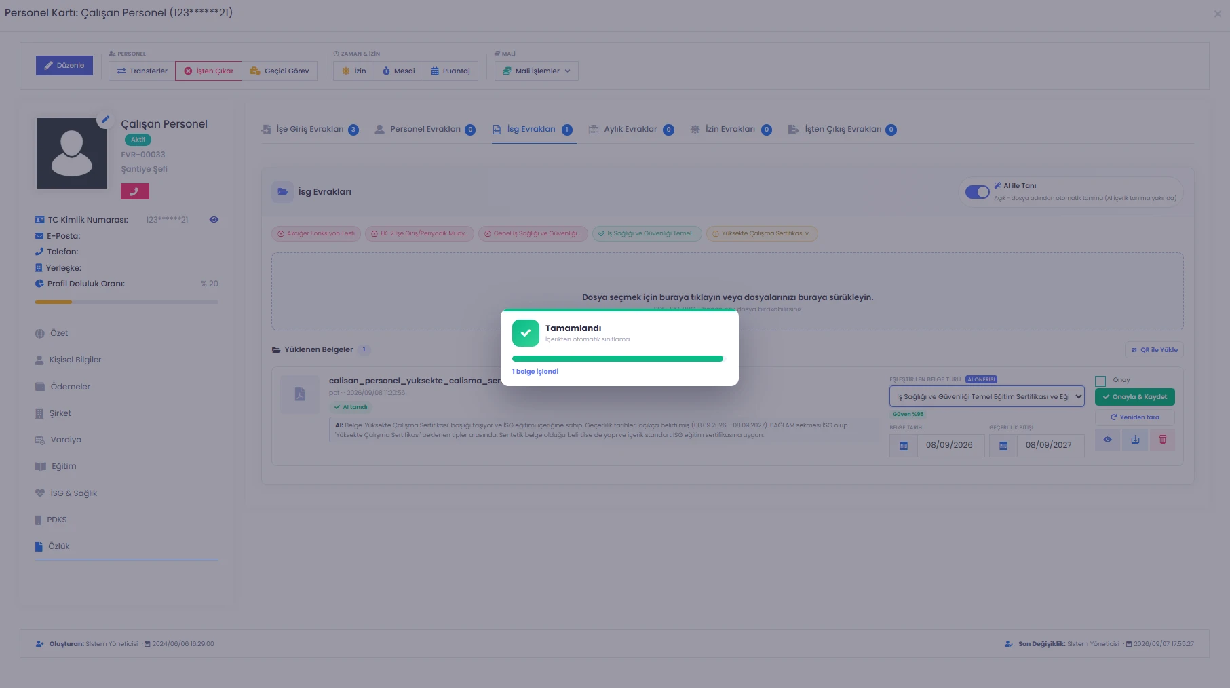Click the pink phone call icon

pyautogui.click(x=135, y=191)
